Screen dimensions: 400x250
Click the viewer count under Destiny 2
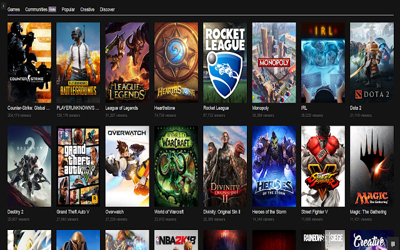(18, 219)
